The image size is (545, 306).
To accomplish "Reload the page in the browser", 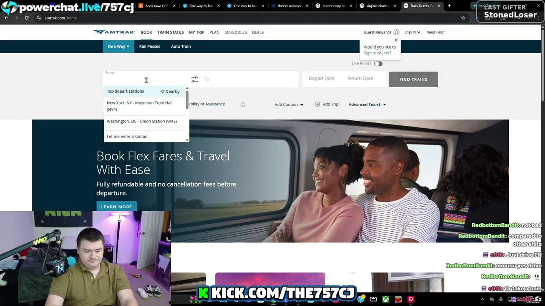I will pyautogui.click(x=26, y=18).
